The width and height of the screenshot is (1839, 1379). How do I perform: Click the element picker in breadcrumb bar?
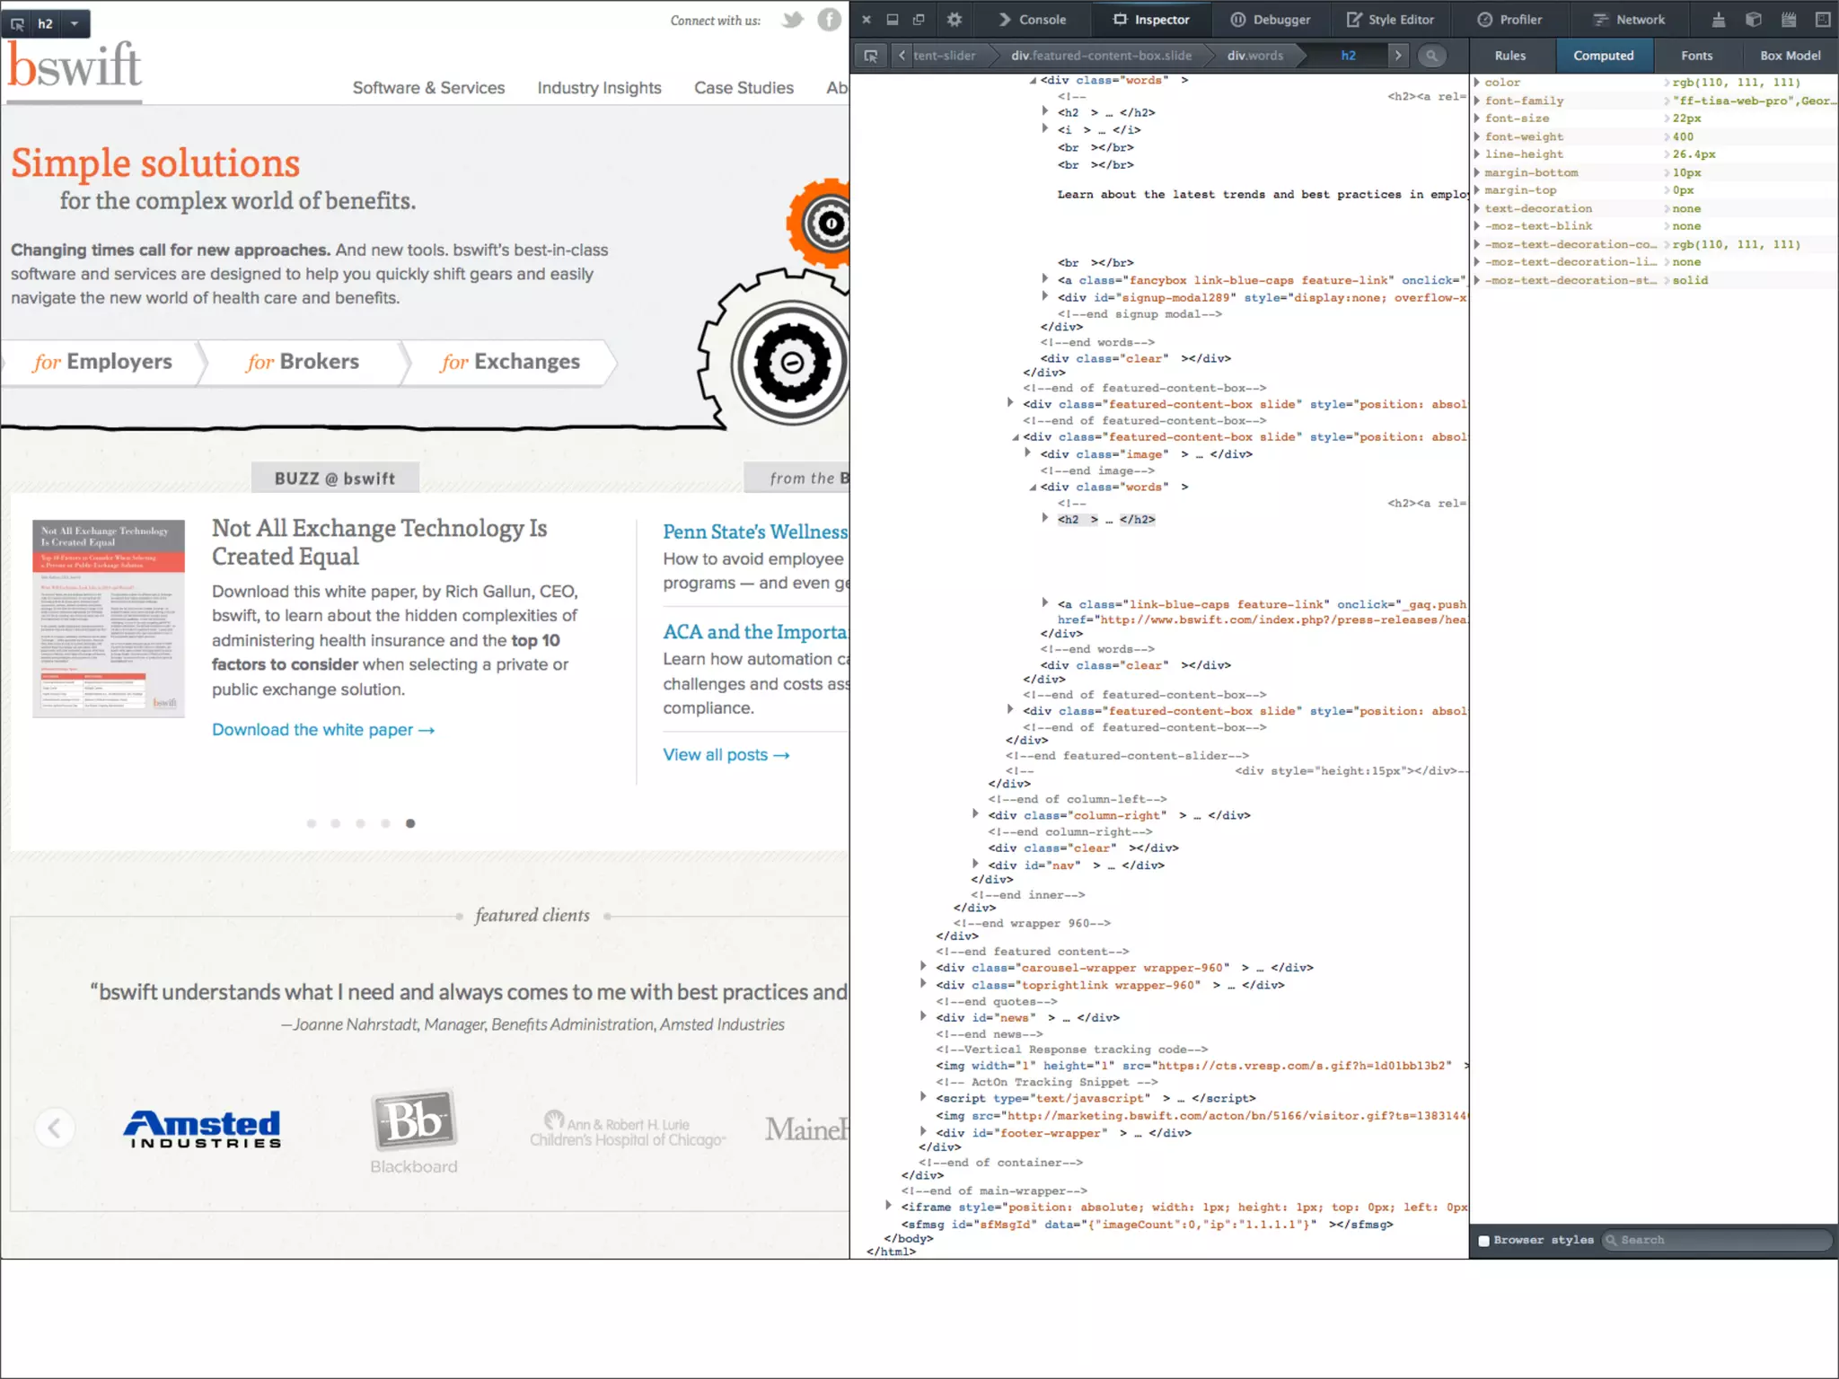pyautogui.click(x=870, y=56)
